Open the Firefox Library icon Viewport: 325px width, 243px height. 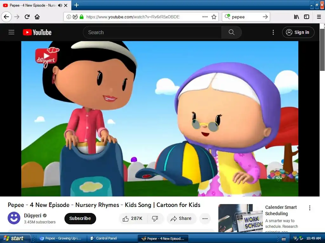coord(296,17)
